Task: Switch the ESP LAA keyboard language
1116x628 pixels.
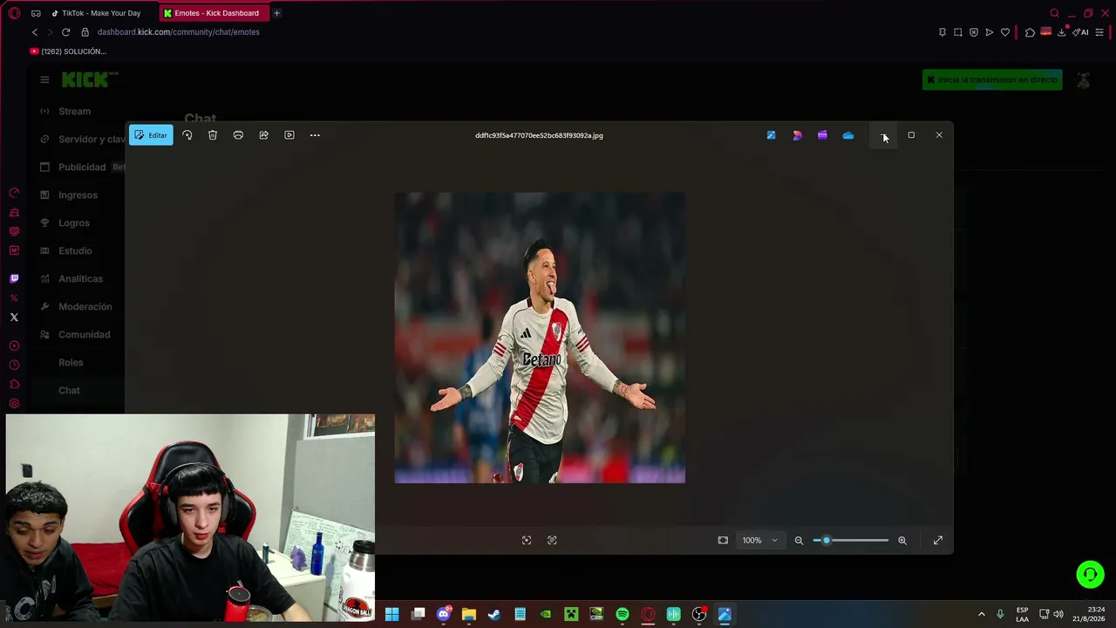Action: pyautogui.click(x=1022, y=614)
